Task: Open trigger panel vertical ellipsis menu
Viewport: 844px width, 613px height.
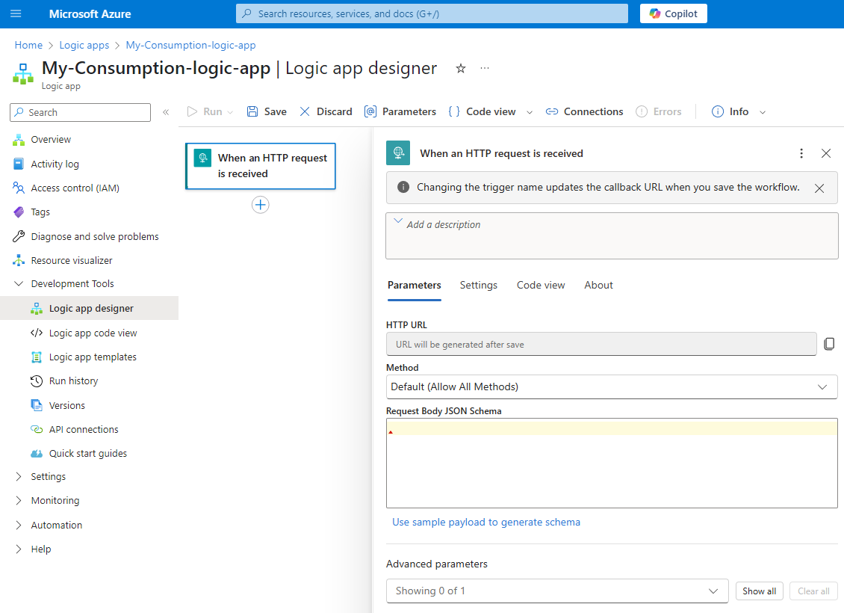Action: [801, 153]
